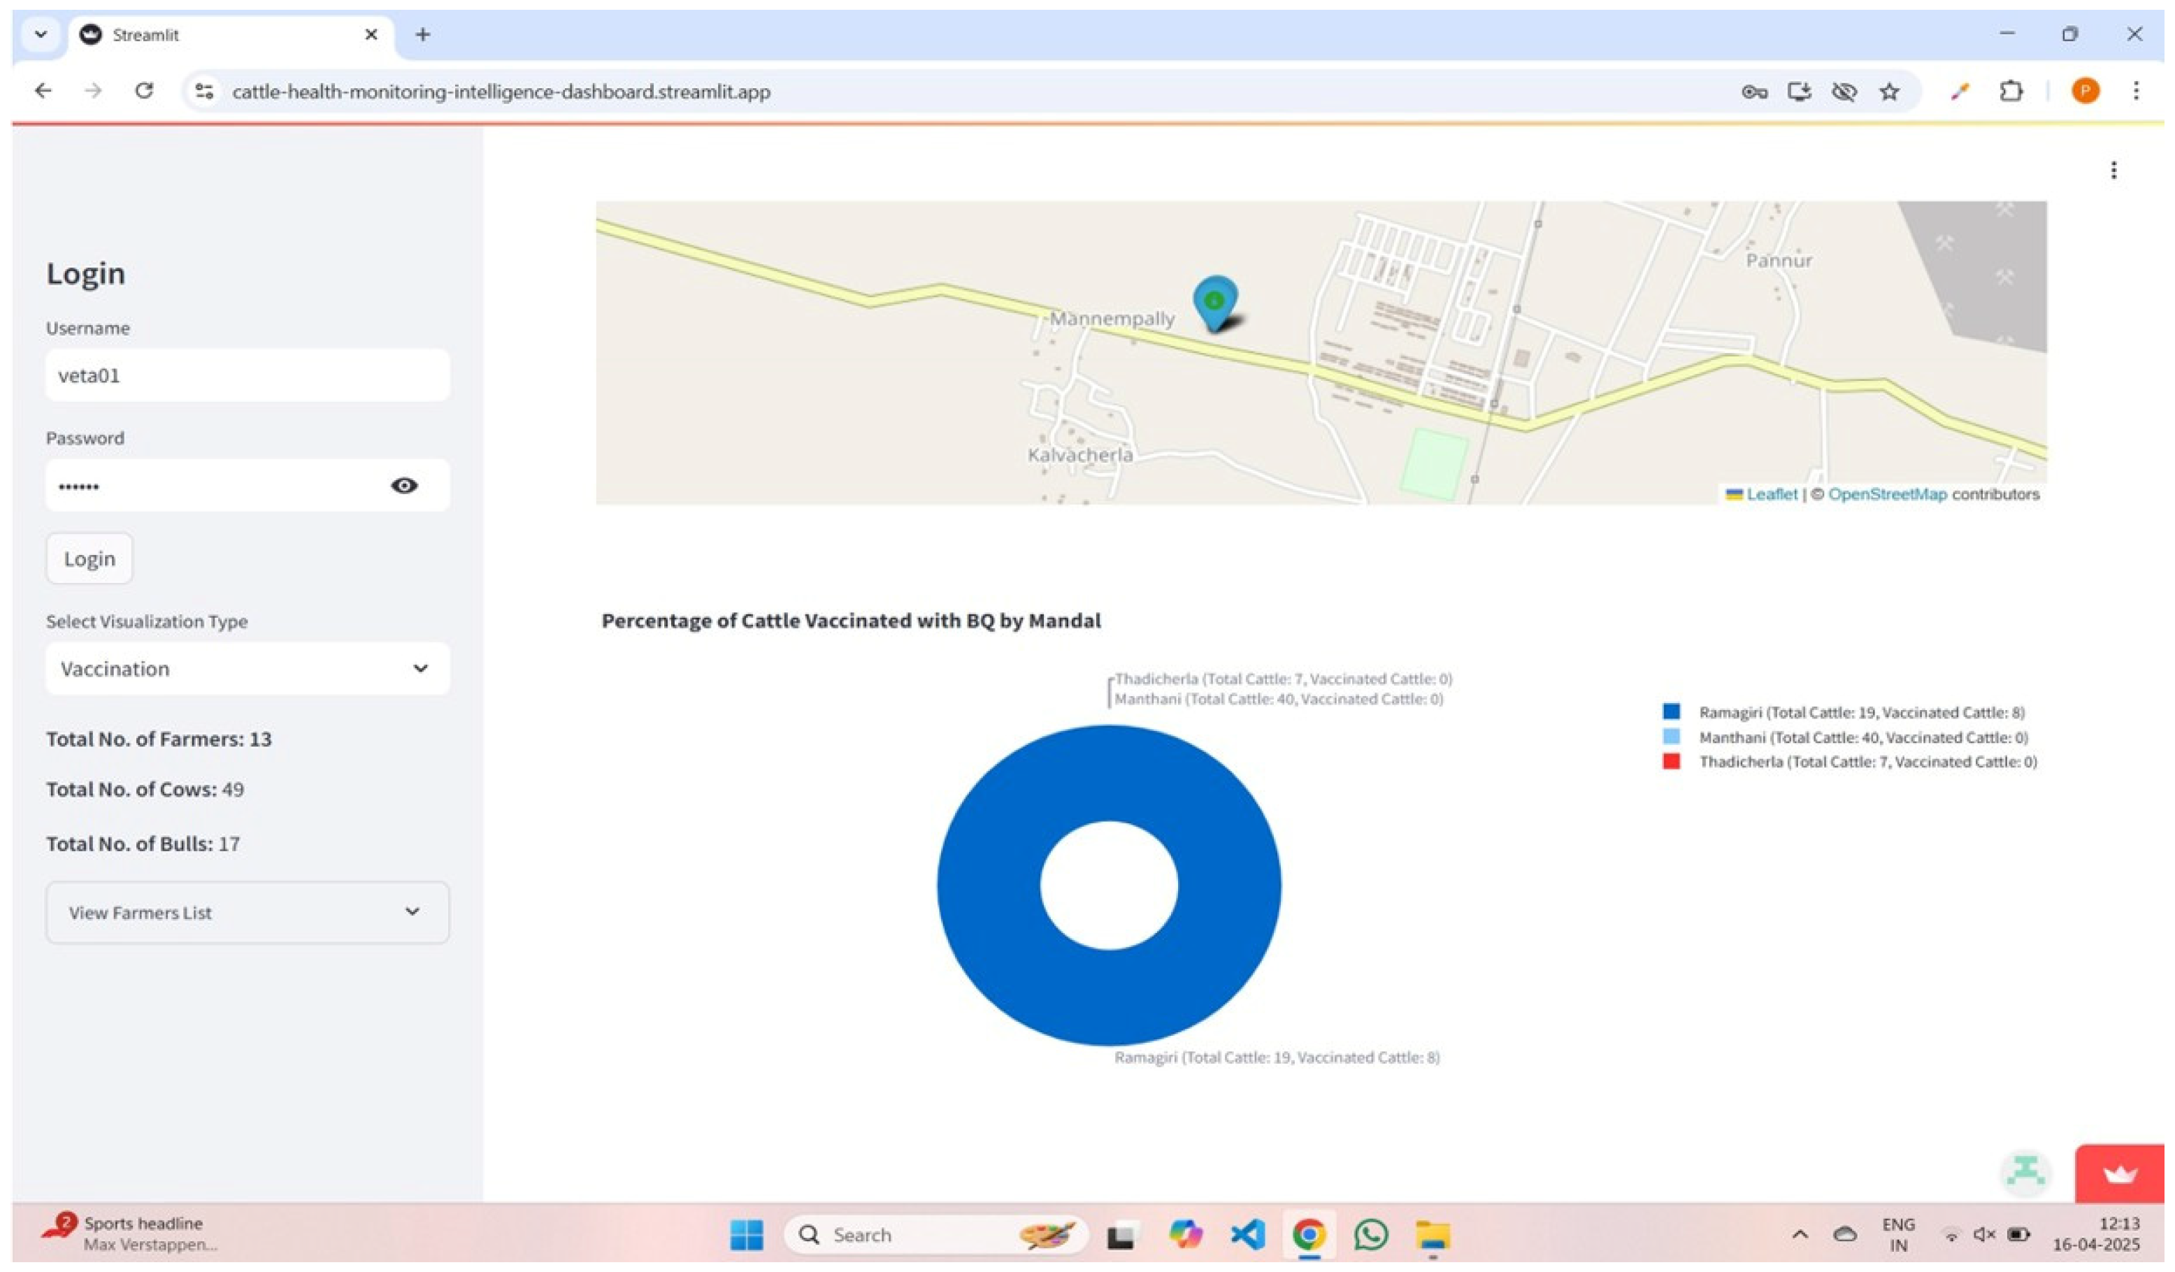Toggle Ramagiri legend entry in chart
The height and width of the screenshot is (1272, 2175).
point(1861,713)
